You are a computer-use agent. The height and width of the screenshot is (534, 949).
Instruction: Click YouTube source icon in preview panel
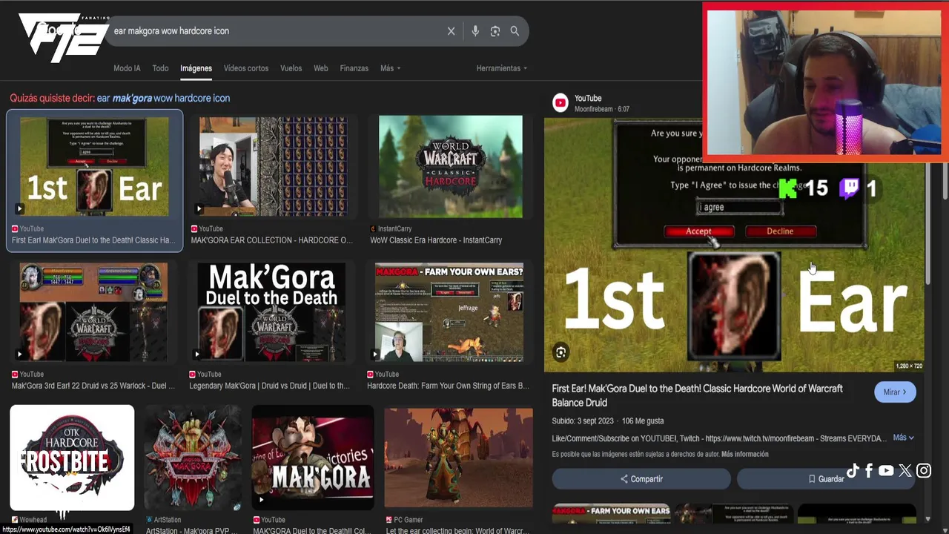(561, 103)
